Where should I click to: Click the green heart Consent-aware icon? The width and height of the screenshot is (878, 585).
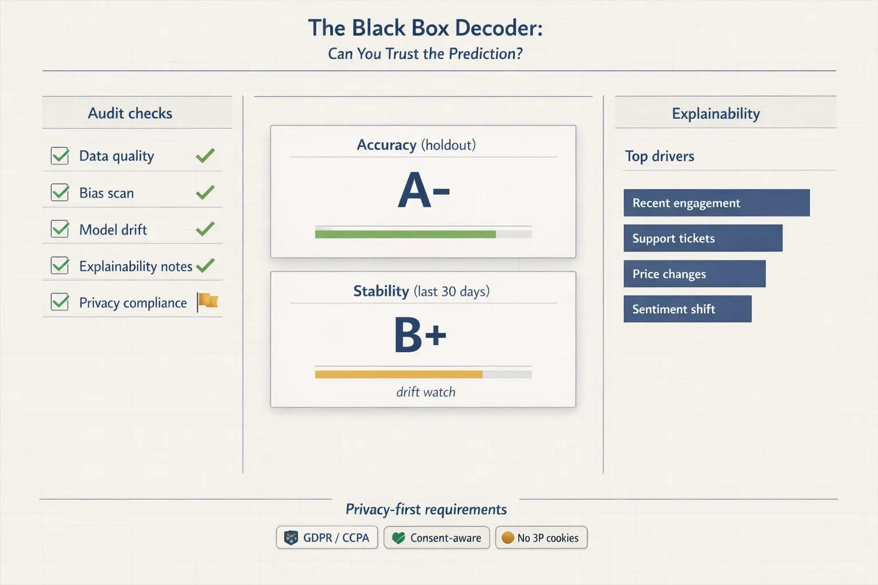tap(398, 538)
